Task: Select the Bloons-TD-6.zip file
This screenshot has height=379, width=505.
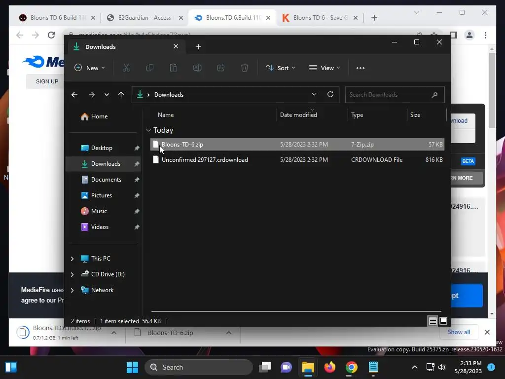Action: (x=297, y=145)
